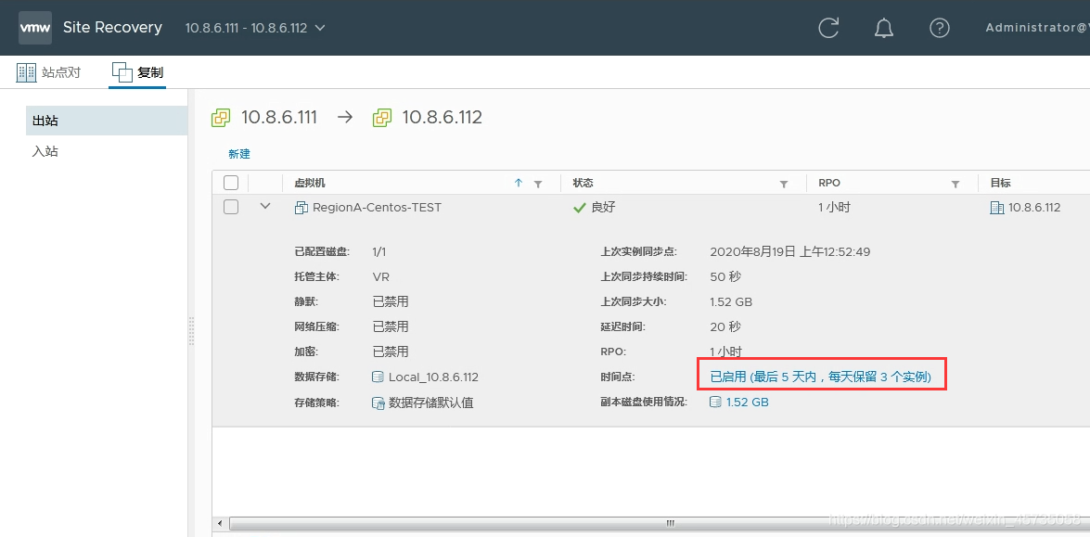1090x537 pixels.
Task: Open the help question mark icon
Action: pyautogui.click(x=939, y=28)
